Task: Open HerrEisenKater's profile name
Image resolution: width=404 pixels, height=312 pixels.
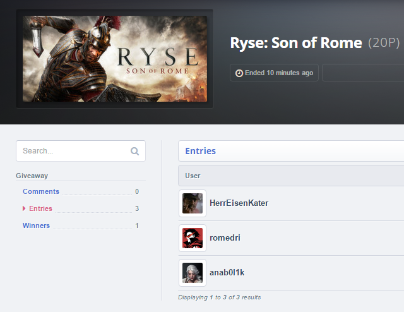Action: [239, 203]
